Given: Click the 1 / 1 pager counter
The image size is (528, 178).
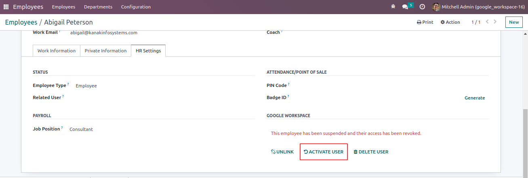Looking at the screenshot, I should pos(476,22).
